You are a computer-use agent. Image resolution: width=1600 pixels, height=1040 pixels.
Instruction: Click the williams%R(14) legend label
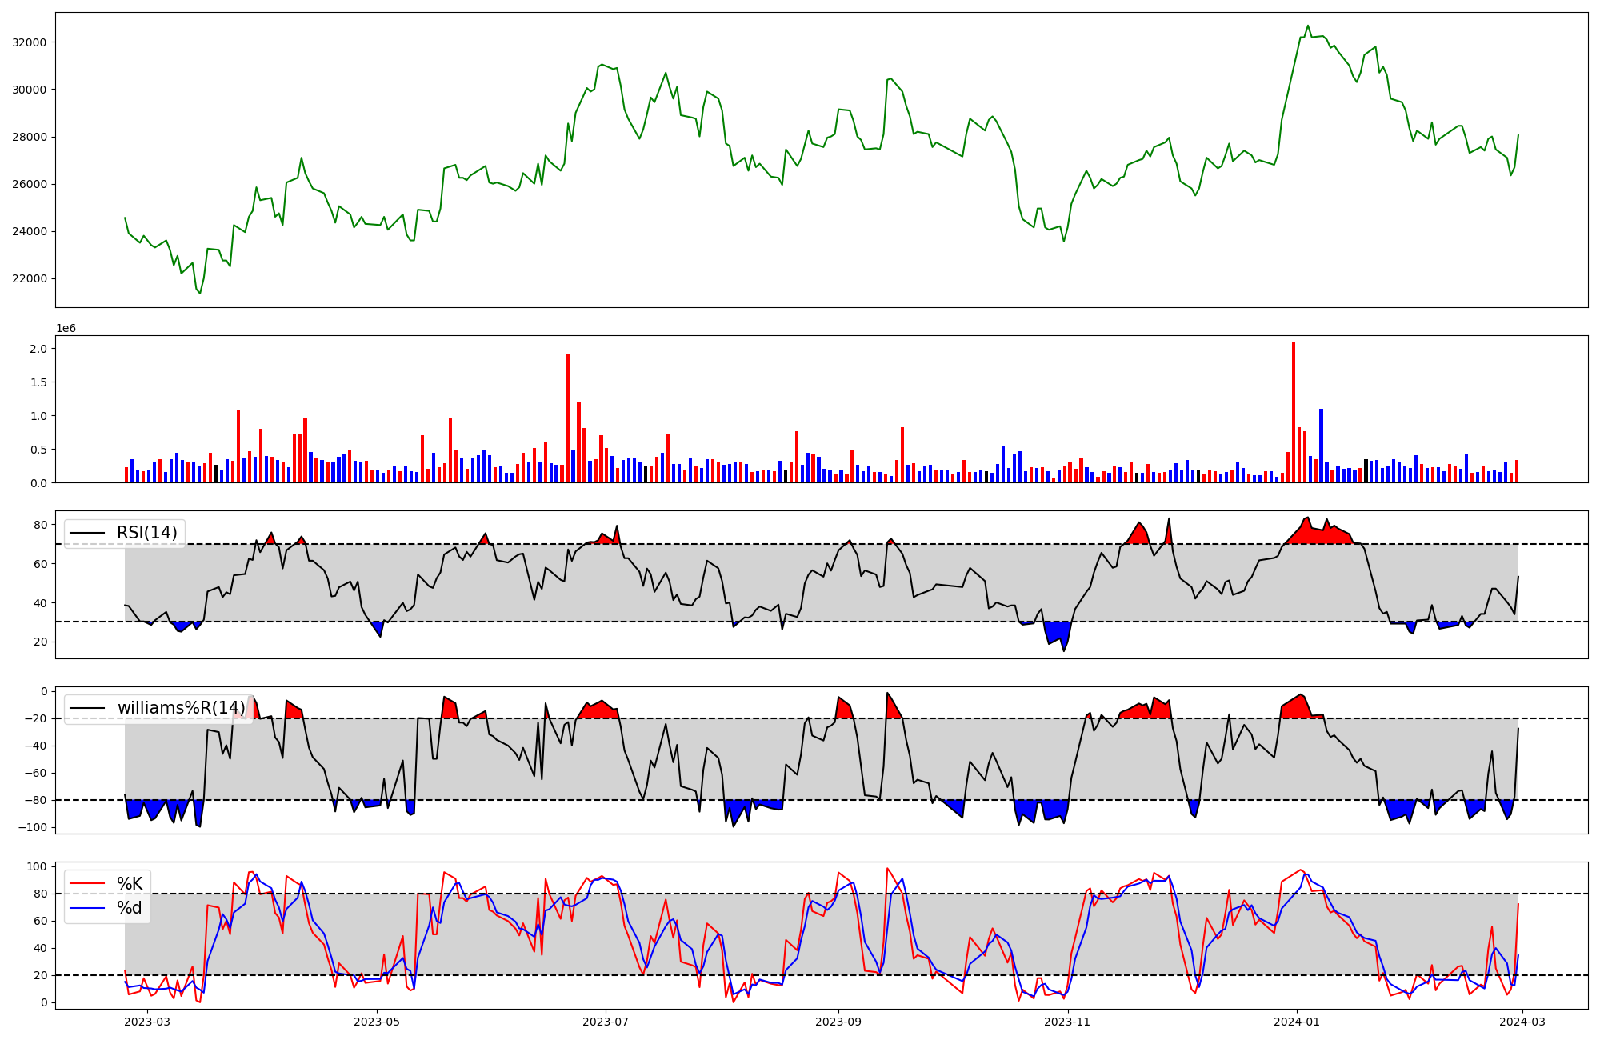pyautogui.click(x=181, y=708)
